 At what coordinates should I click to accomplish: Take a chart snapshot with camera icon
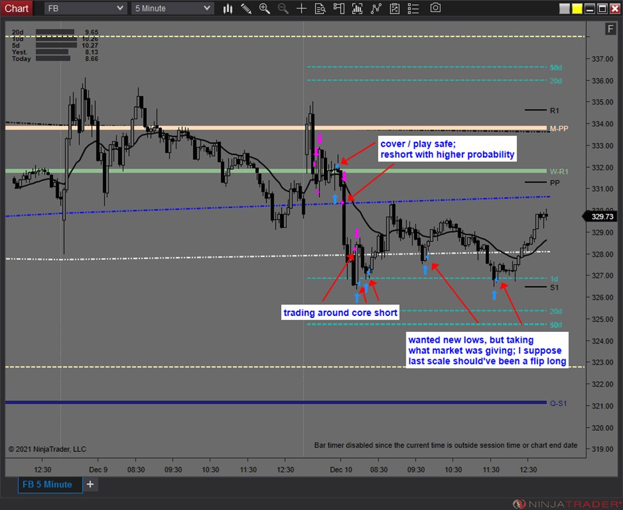tap(435, 8)
